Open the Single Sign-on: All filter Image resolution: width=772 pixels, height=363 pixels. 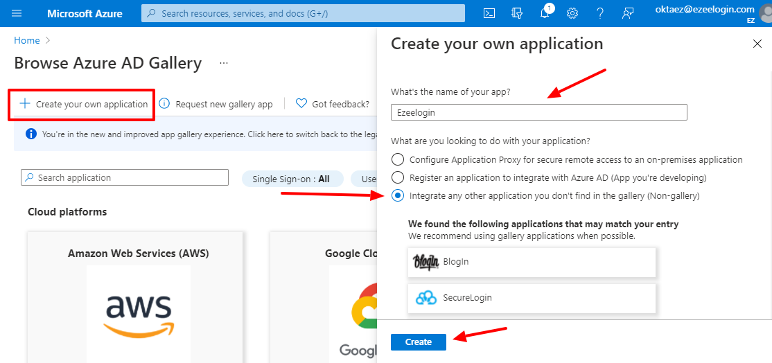(291, 179)
